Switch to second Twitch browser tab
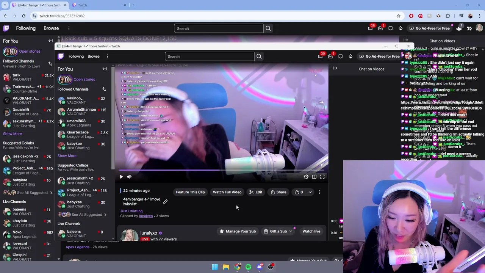The height and width of the screenshot is (273, 485). [99, 5]
